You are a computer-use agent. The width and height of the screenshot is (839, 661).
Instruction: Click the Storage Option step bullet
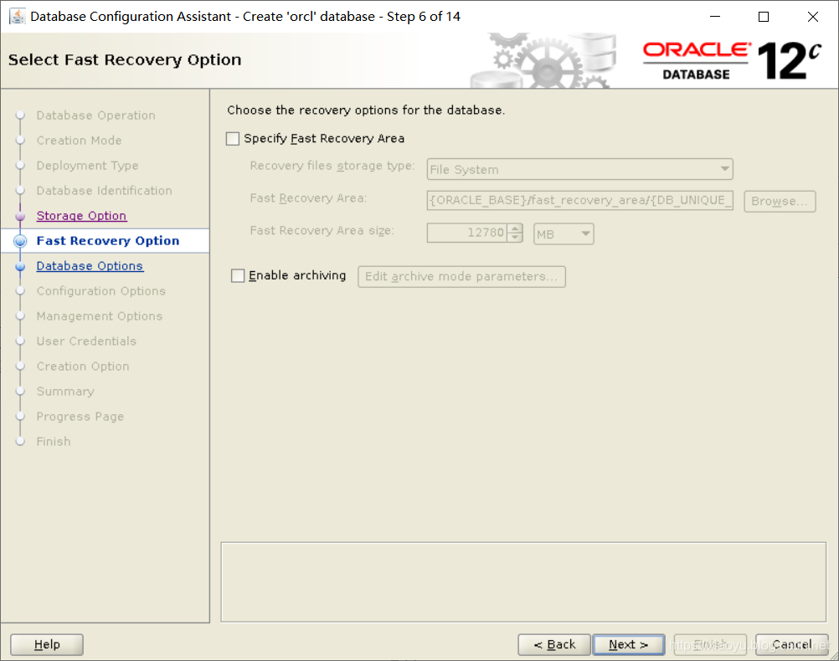20,216
